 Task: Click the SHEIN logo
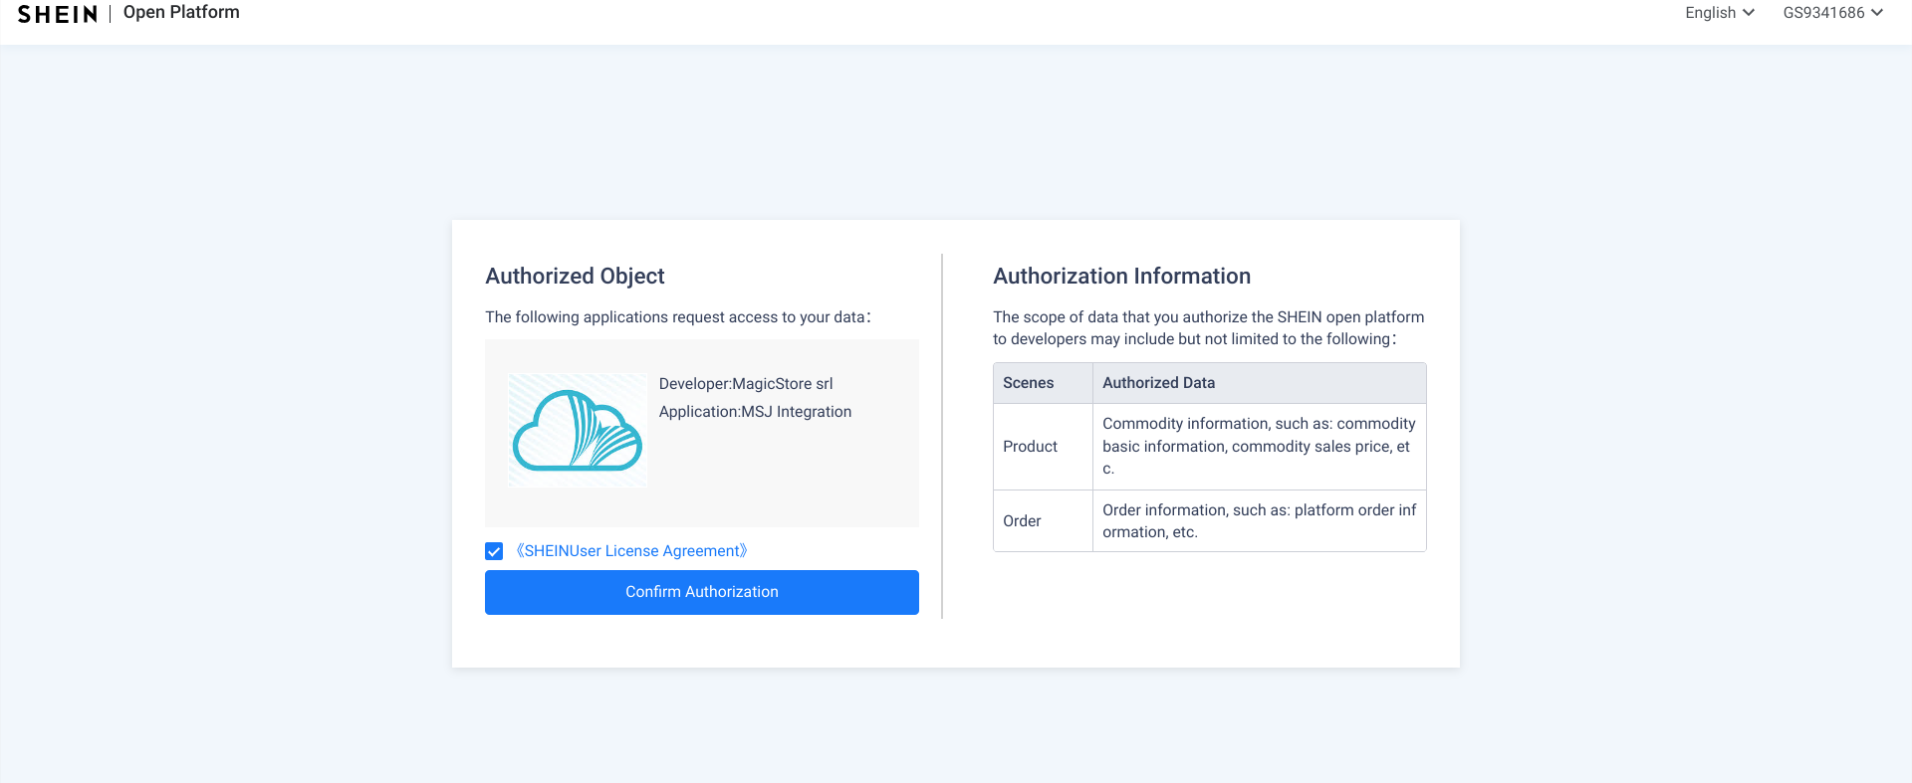58,14
